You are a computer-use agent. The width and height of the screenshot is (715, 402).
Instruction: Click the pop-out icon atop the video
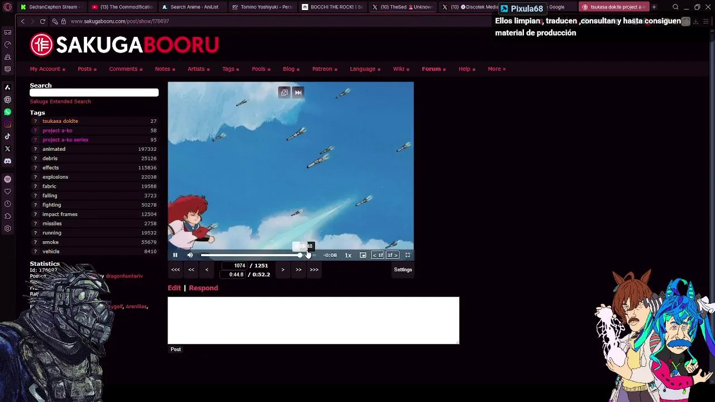pyautogui.click(x=284, y=93)
